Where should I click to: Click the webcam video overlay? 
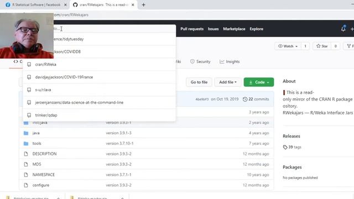click(x=27, y=35)
